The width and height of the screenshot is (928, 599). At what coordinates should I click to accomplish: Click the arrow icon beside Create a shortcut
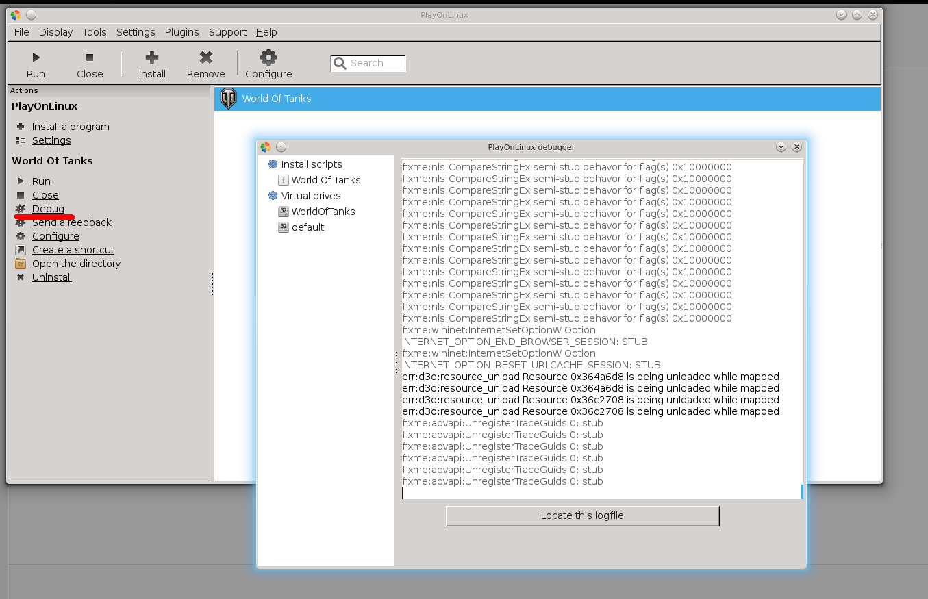pos(21,250)
